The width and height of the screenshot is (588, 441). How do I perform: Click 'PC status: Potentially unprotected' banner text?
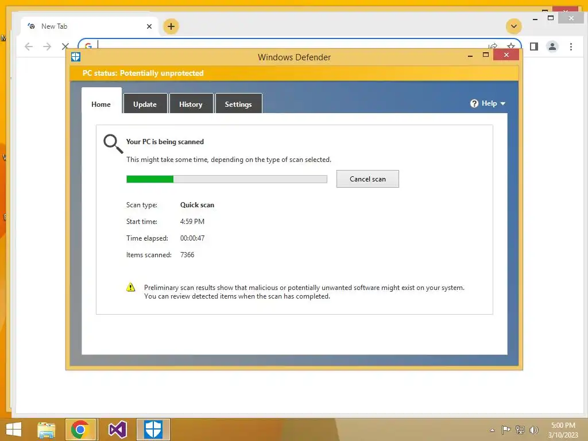pyautogui.click(x=143, y=73)
